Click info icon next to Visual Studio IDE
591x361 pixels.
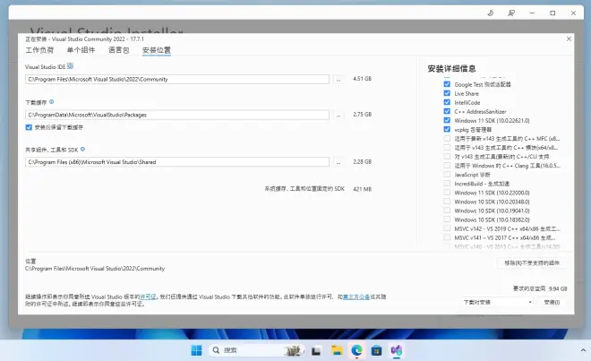(x=70, y=66)
